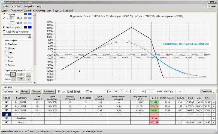Delete row RI142500BP1 with its X icon
Viewport: 218px width, 134px height.
point(213,106)
